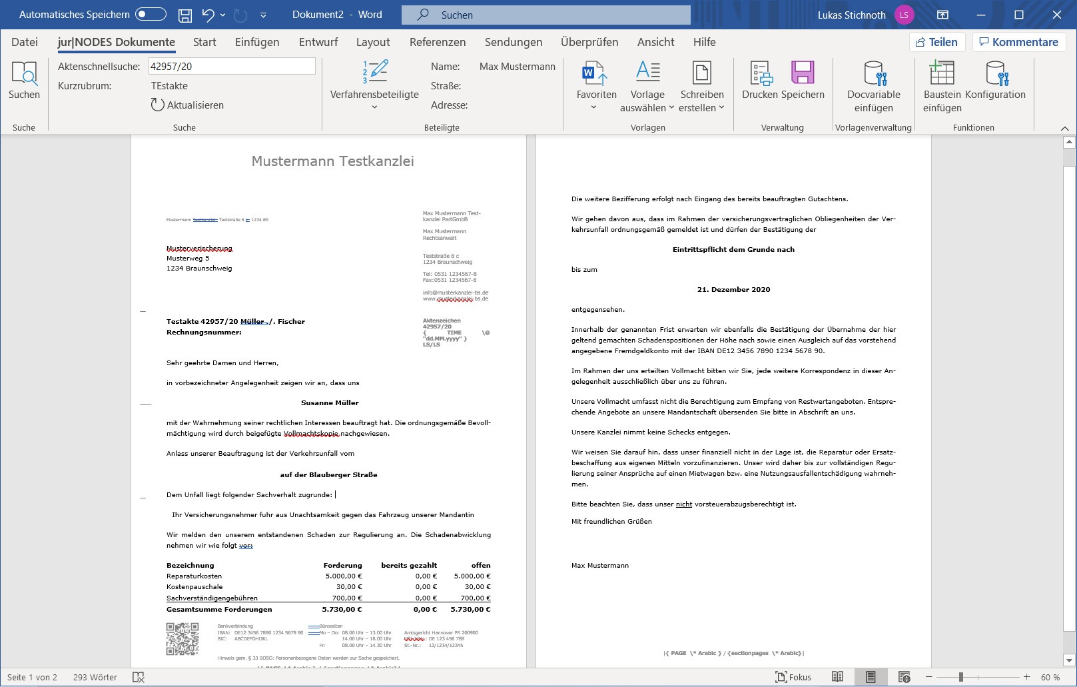Screen dimensions: 1077x687
Task: Open the Überprüfen tab
Action: (x=589, y=42)
